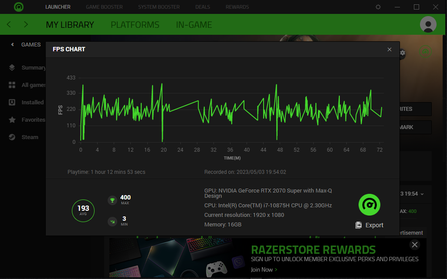
Task: Open the Game Booster tab
Action: [x=104, y=7]
